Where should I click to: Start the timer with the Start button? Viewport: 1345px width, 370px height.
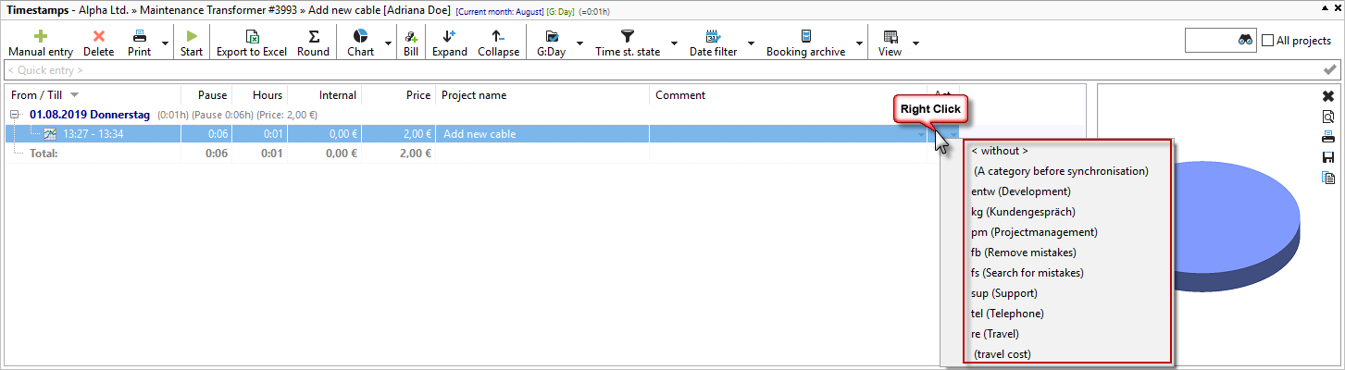point(192,37)
